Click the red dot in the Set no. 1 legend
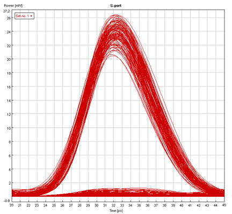Image resolution: width=232 pixels, height=214 pixels. pyautogui.click(x=31, y=16)
